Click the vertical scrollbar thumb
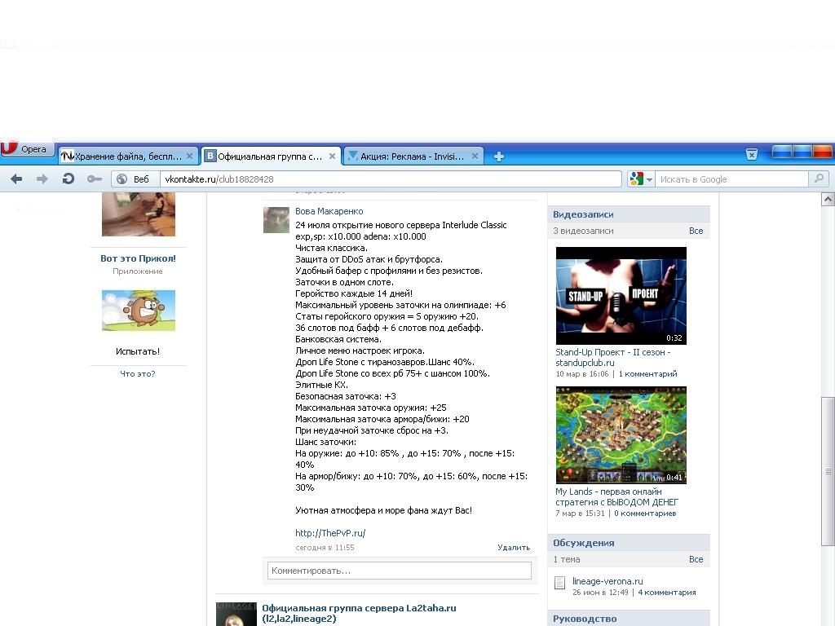This screenshot has width=835, height=626. (x=828, y=471)
